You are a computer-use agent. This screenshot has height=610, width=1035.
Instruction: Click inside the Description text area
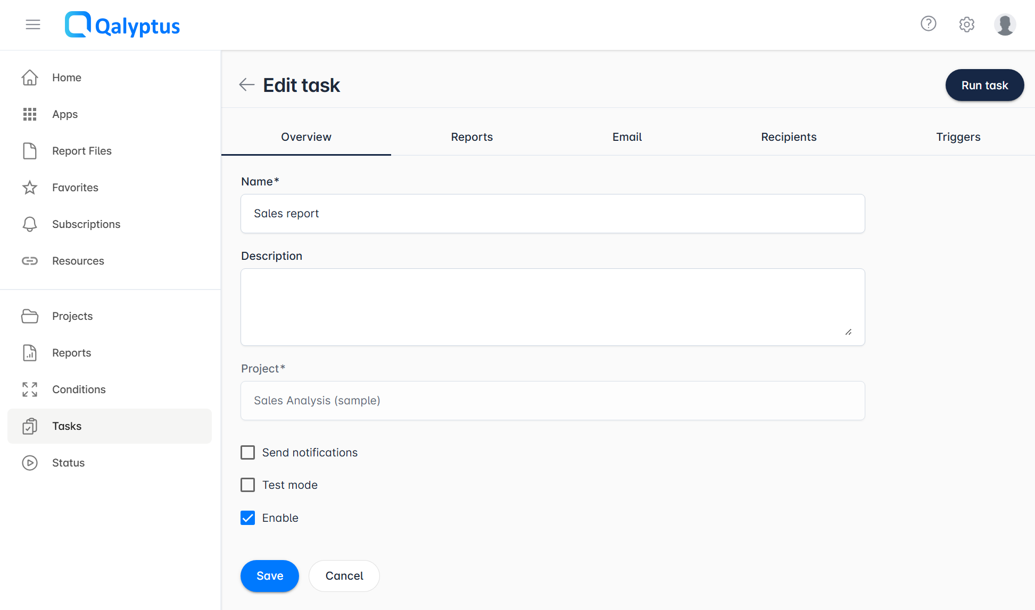click(552, 307)
